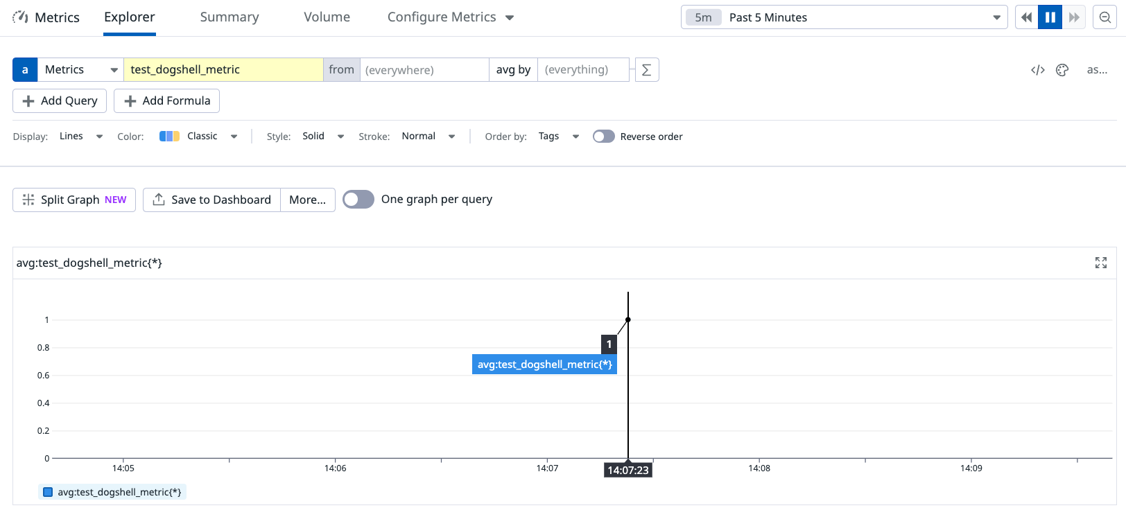Screen dimensions: 1126x526
Task: Click the color palette icon
Action: (x=1062, y=70)
